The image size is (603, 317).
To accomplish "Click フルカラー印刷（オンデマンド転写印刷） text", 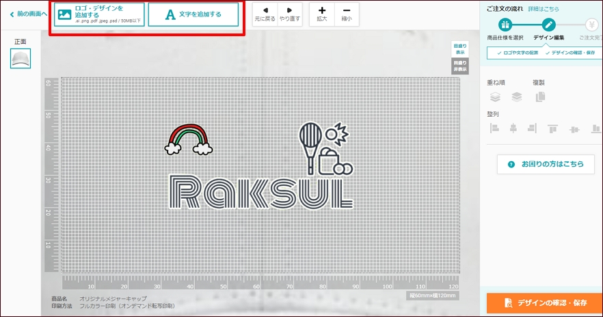I will (x=127, y=306).
